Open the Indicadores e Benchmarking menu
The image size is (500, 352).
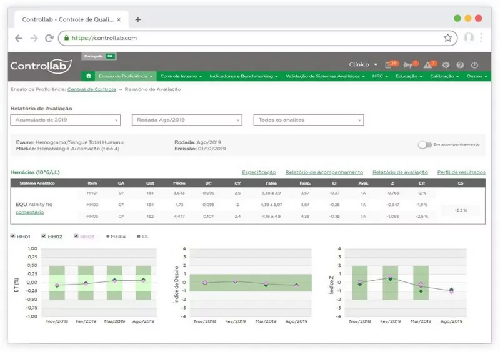pyautogui.click(x=244, y=76)
